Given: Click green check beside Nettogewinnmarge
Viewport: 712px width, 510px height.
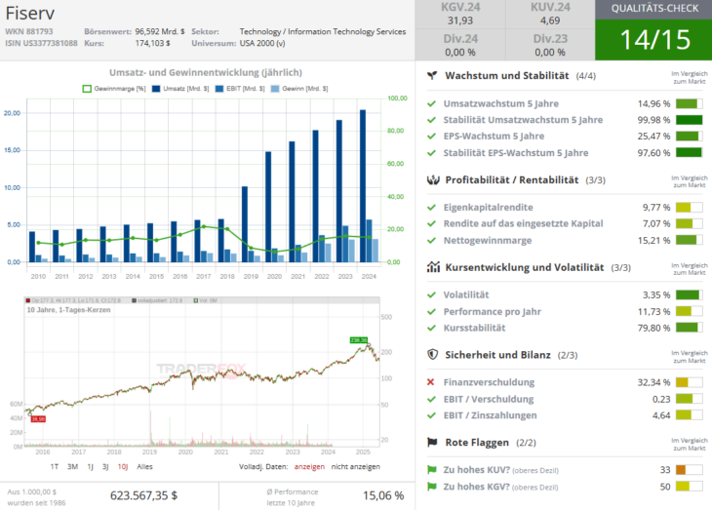Looking at the screenshot, I should 431,240.
